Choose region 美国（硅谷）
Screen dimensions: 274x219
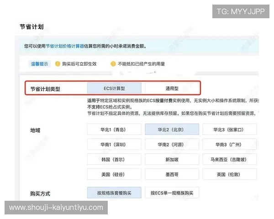point(114,174)
